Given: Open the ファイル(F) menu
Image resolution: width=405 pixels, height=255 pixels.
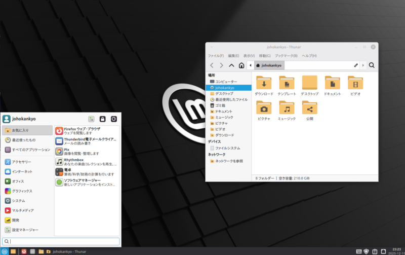Looking at the screenshot, I should tap(216, 56).
